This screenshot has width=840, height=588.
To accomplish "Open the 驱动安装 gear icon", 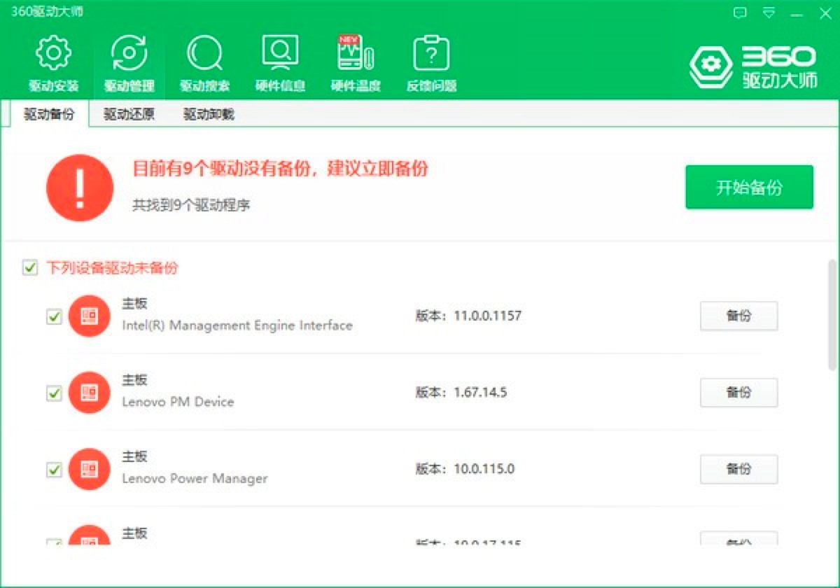I will (x=53, y=53).
